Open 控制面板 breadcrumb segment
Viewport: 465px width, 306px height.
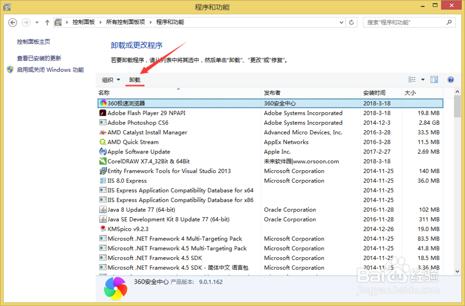click(x=84, y=22)
